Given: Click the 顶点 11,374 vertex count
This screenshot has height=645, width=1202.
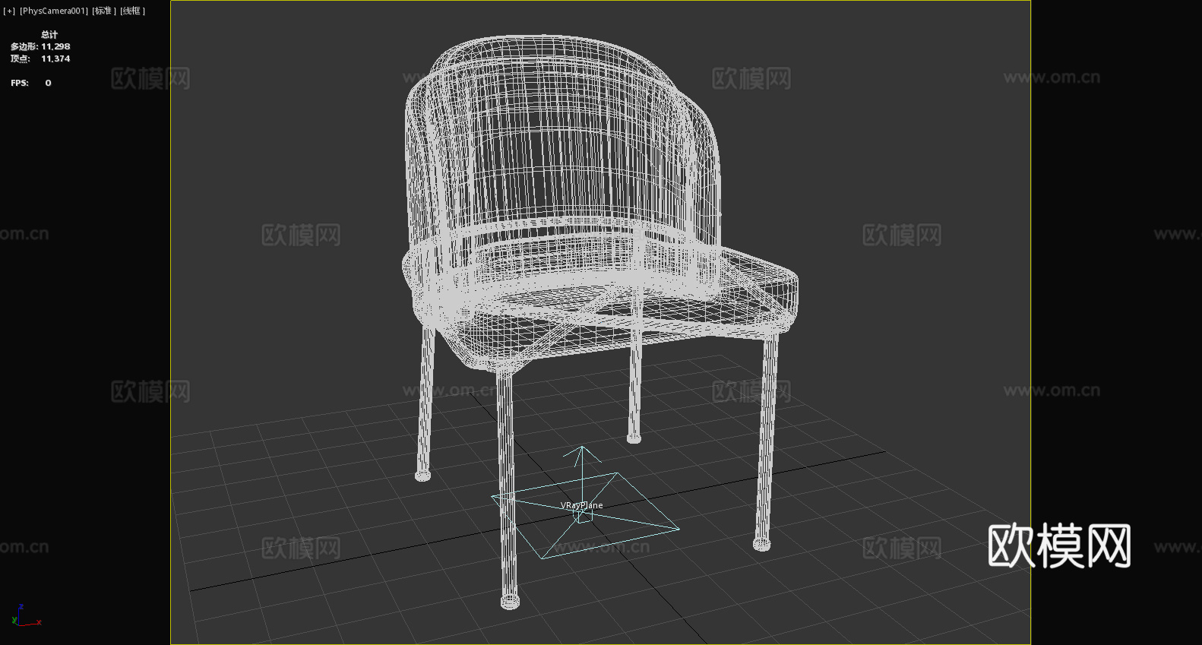Looking at the screenshot, I should (x=40, y=58).
